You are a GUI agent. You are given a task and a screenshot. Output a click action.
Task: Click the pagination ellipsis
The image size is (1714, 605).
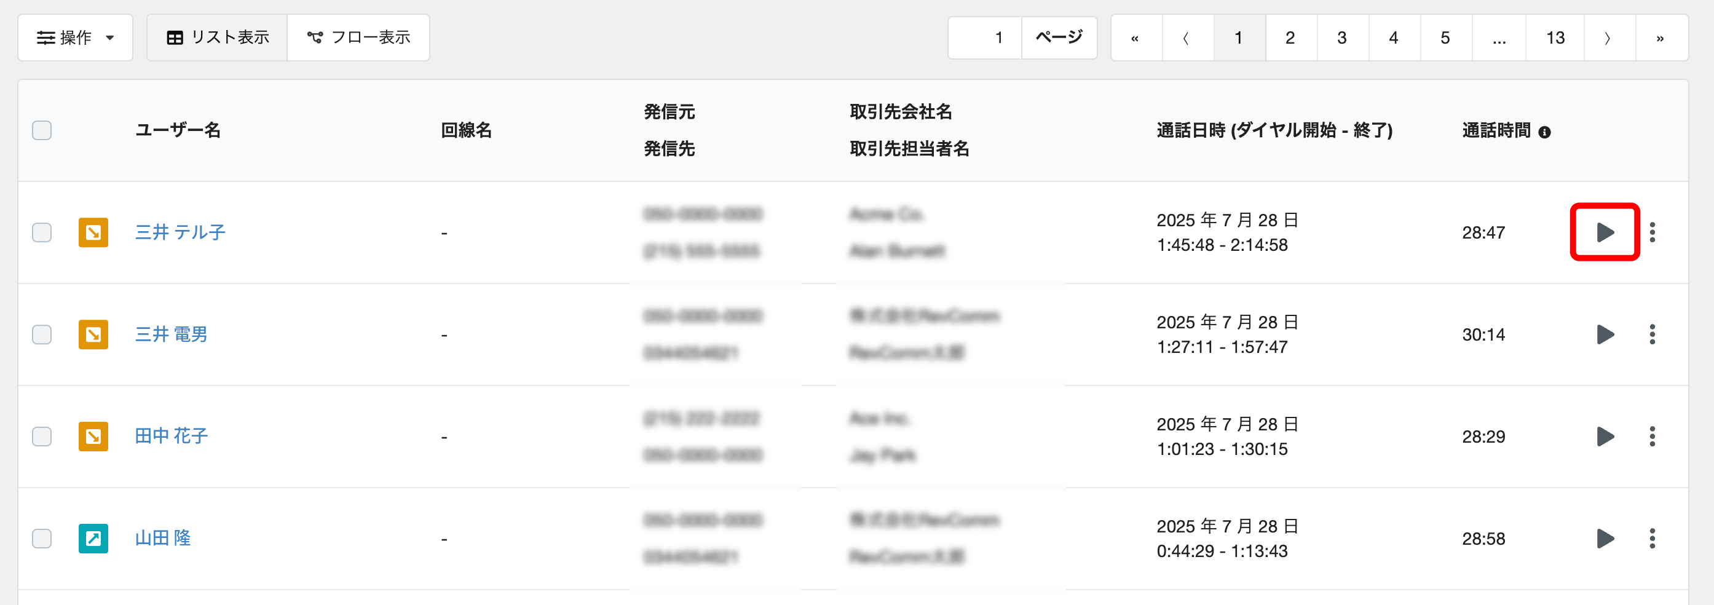[1498, 38]
